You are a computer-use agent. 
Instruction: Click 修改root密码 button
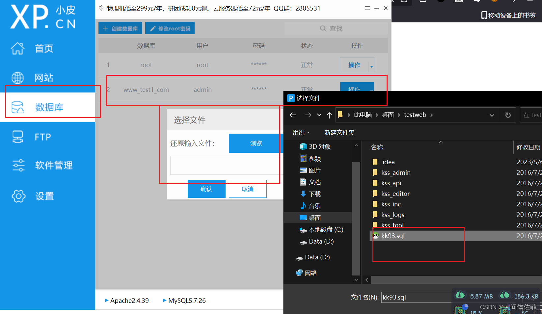click(170, 28)
